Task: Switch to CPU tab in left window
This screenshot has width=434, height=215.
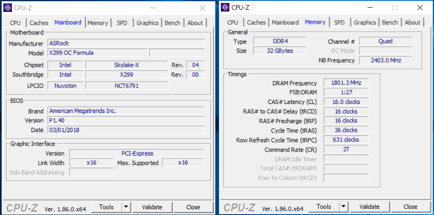Action: 15,23
